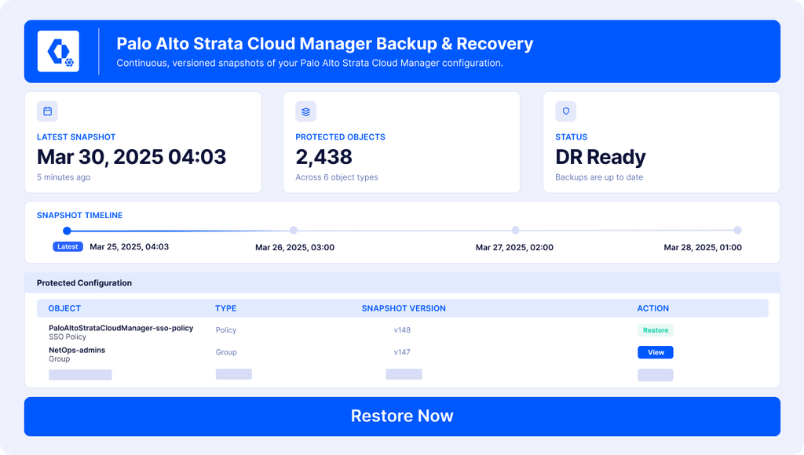Image resolution: width=804 pixels, height=455 pixels.
Task: Click the 2,438 protected objects value
Action: (323, 157)
